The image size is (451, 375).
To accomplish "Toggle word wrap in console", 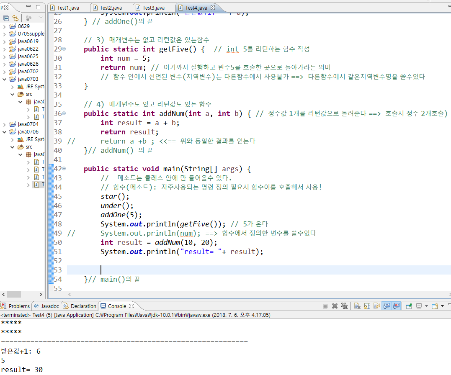I will pos(376,306).
